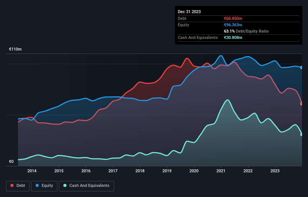Click the Equity label in tooltip
The width and height of the screenshot is (308, 197).
click(183, 25)
